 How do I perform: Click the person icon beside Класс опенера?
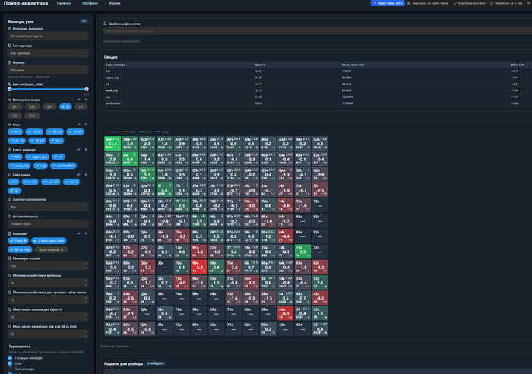(x=9, y=149)
